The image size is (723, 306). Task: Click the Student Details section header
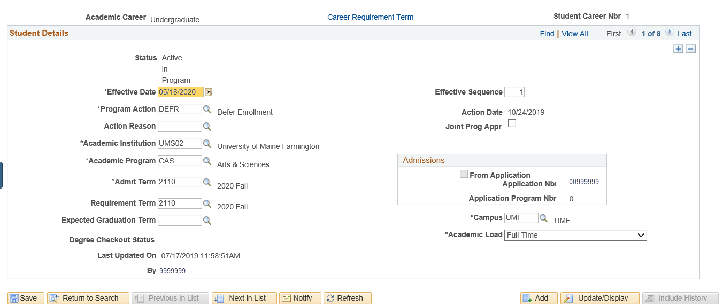click(39, 33)
